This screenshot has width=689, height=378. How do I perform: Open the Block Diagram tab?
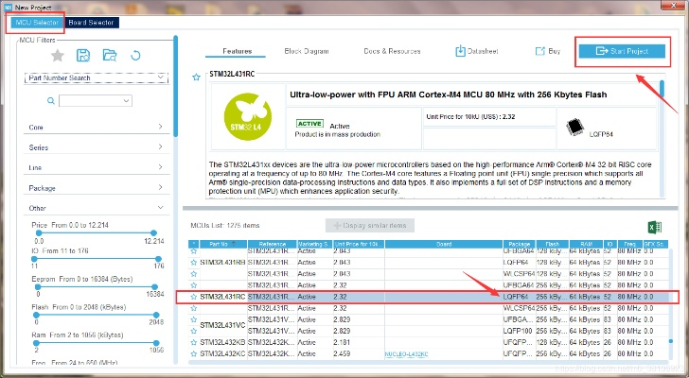305,51
